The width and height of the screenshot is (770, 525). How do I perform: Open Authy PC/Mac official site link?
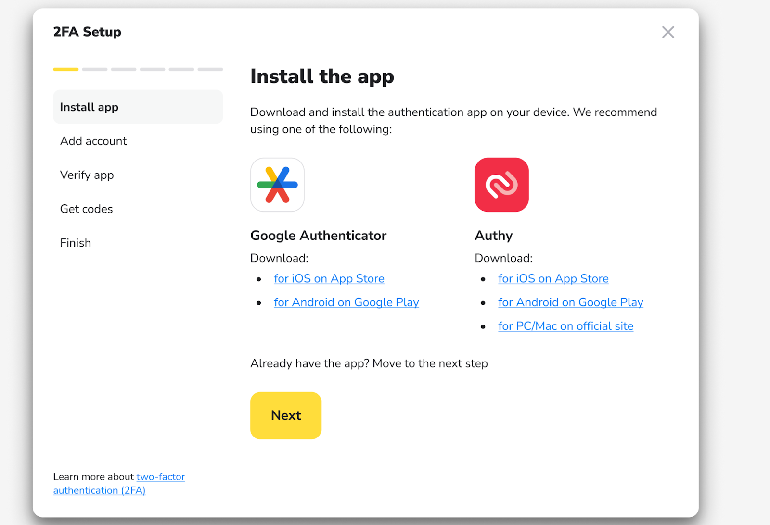click(566, 326)
